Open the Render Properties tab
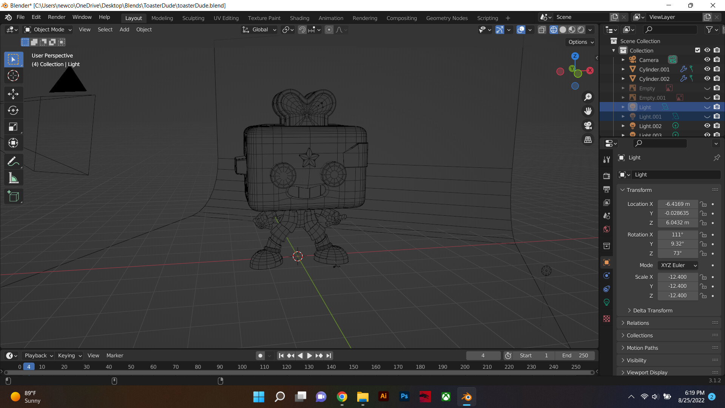Screen dimensions: 725x408 coord(607,176)
